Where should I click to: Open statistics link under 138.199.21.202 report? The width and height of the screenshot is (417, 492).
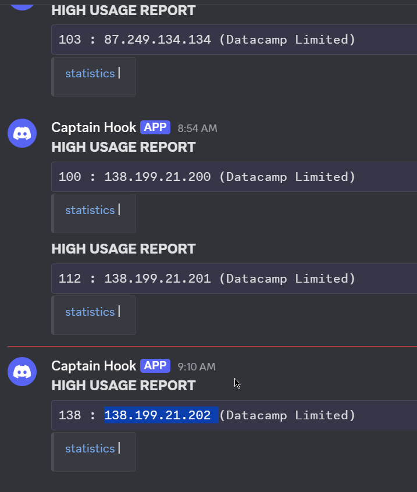90,449
